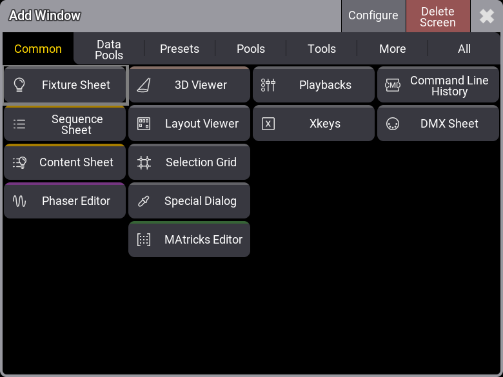Click the Playbacks faders icon
503x377 pixels.
[268, 85]
